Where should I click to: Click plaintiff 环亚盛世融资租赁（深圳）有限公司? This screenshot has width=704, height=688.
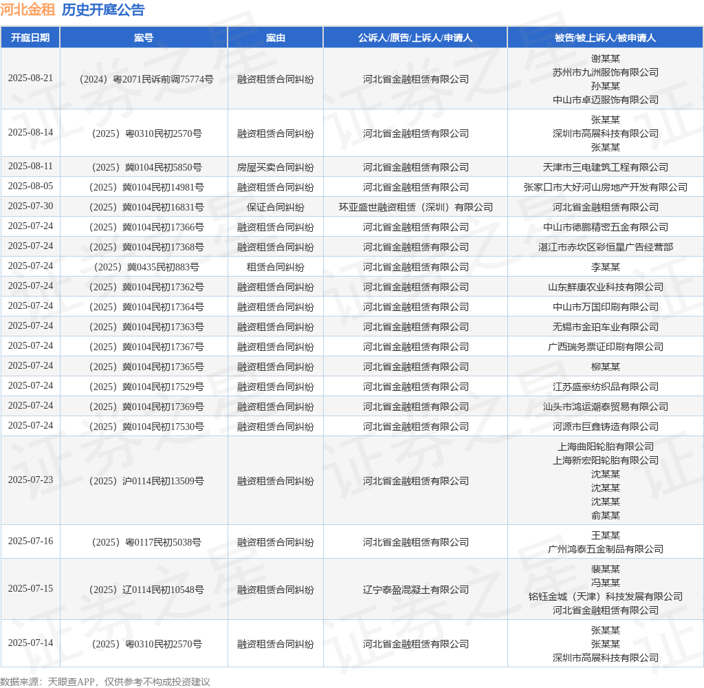pos(416,207)
